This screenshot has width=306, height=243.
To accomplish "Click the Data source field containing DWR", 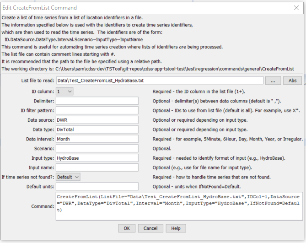I will [x=97, y=120].
